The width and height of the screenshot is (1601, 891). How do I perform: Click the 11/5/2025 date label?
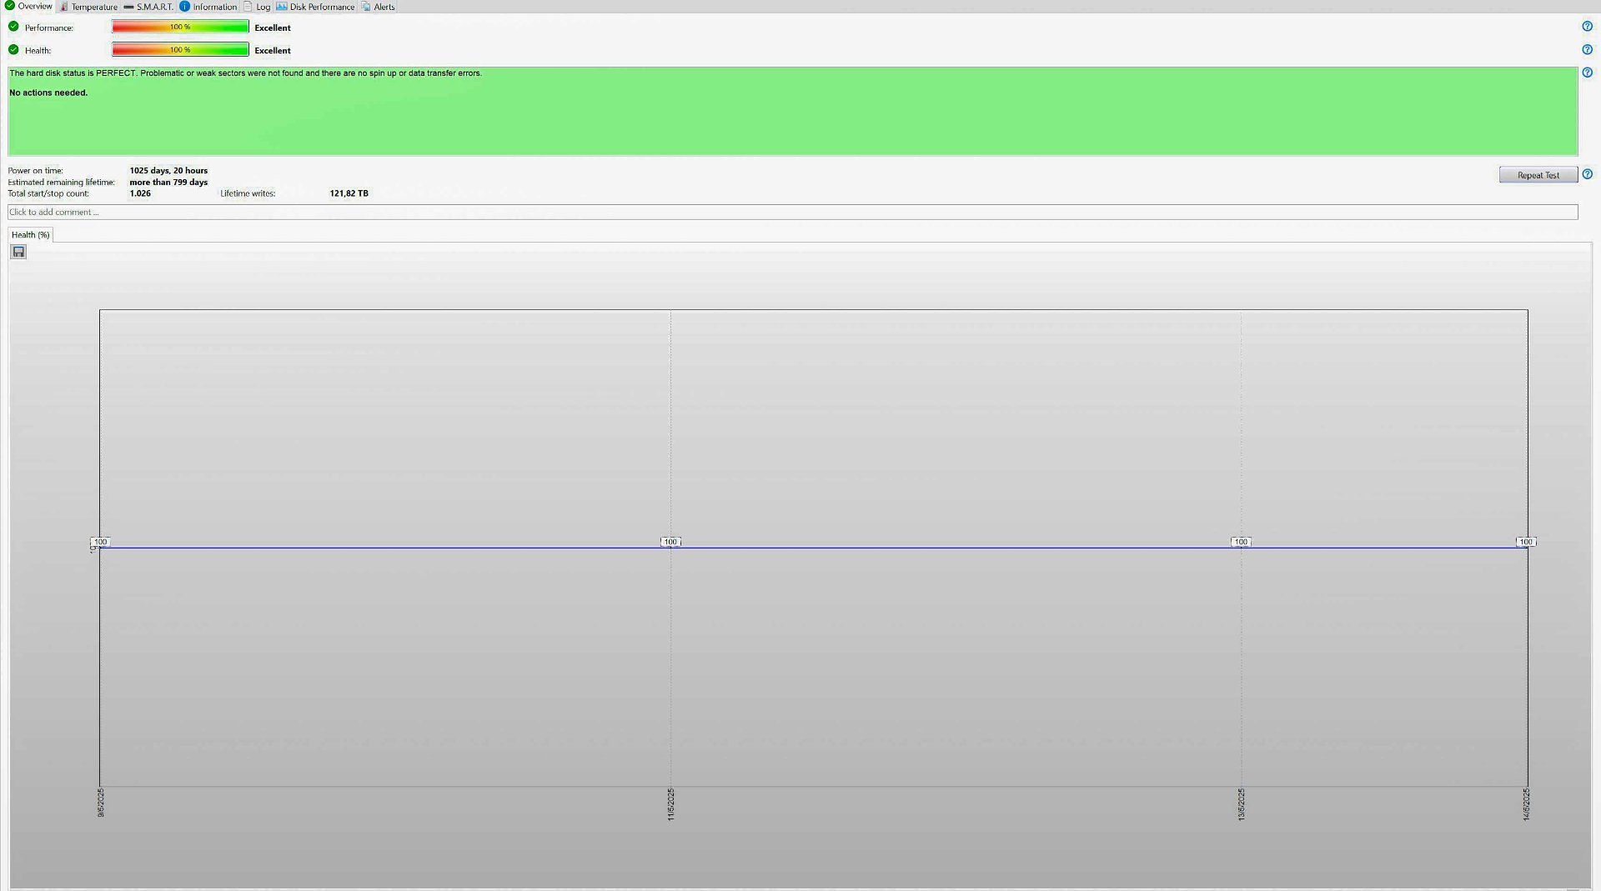pyautogui.click(x=670, y=804)
